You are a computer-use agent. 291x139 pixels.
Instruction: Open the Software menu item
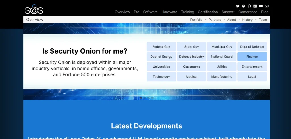click(150, 12)
